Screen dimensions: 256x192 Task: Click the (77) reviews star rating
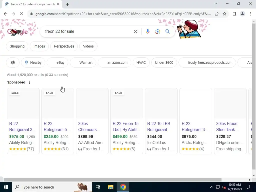[22, 149]
